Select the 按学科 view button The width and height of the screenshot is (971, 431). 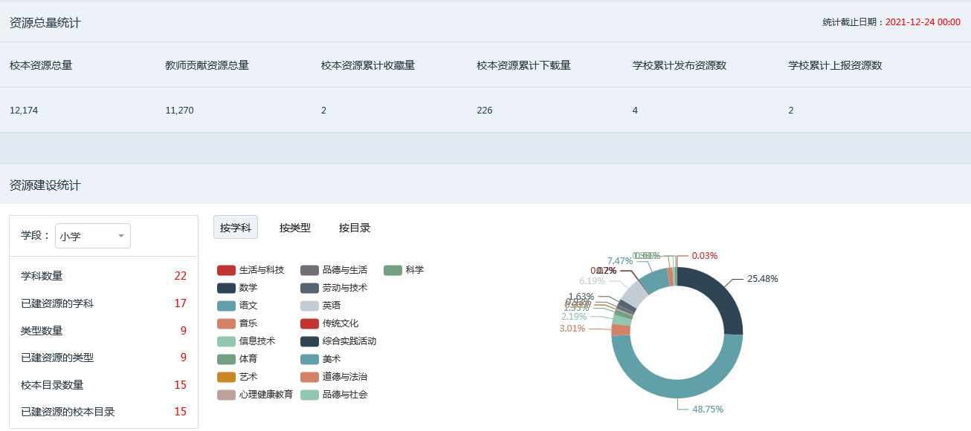tap(236, 227)
